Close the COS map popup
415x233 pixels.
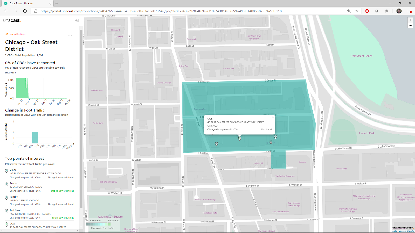point(273,117)
